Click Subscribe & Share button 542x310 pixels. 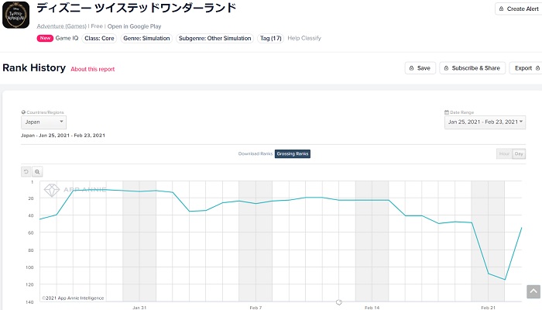(x=472, y=68)
